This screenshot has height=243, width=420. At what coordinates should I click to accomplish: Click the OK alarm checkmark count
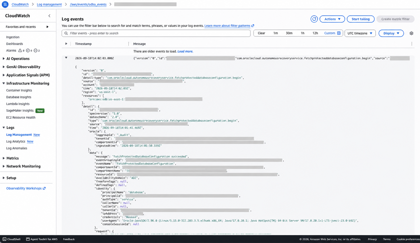29,51
